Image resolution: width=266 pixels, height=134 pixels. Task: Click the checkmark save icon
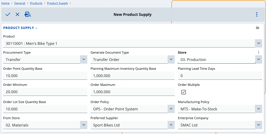(8, 15)
